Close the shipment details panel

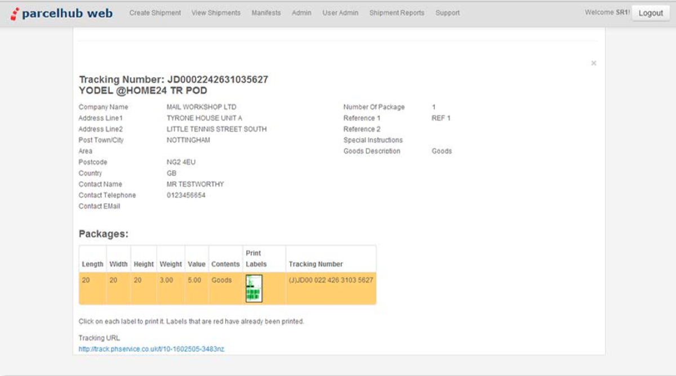[x=593, y=64]
